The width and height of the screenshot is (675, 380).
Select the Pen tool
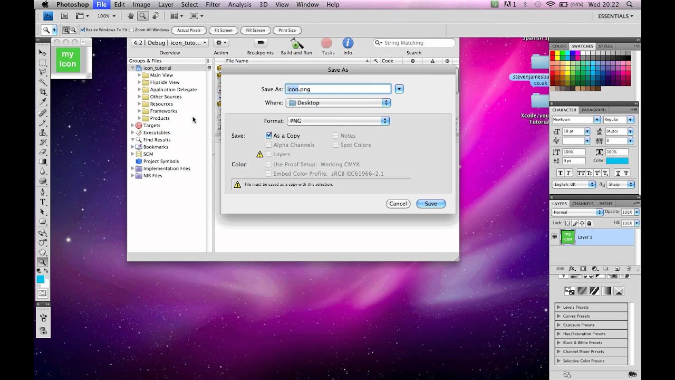click(x=43, y=192)
